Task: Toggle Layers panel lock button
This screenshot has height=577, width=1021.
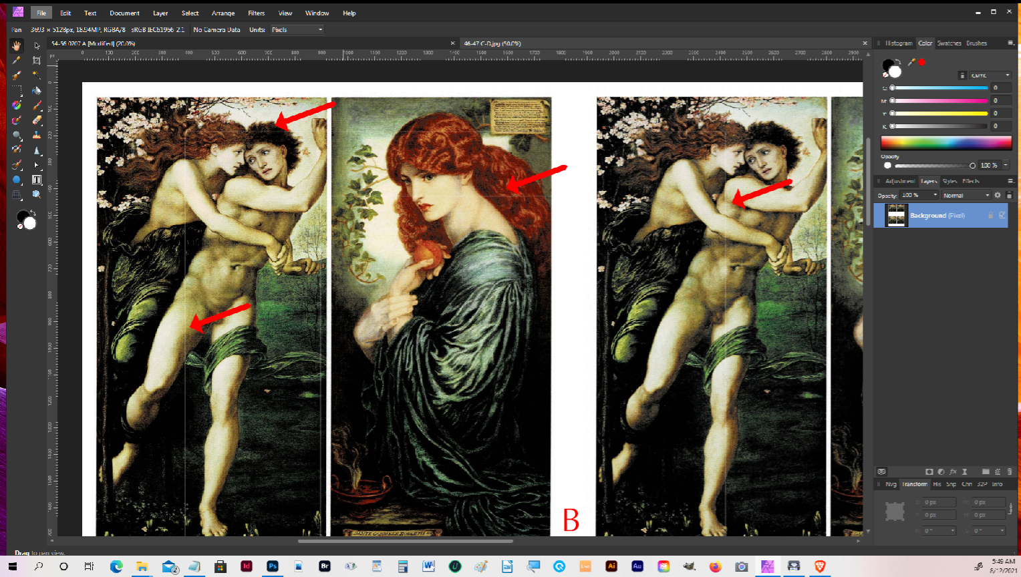Action: point(1009,196)
